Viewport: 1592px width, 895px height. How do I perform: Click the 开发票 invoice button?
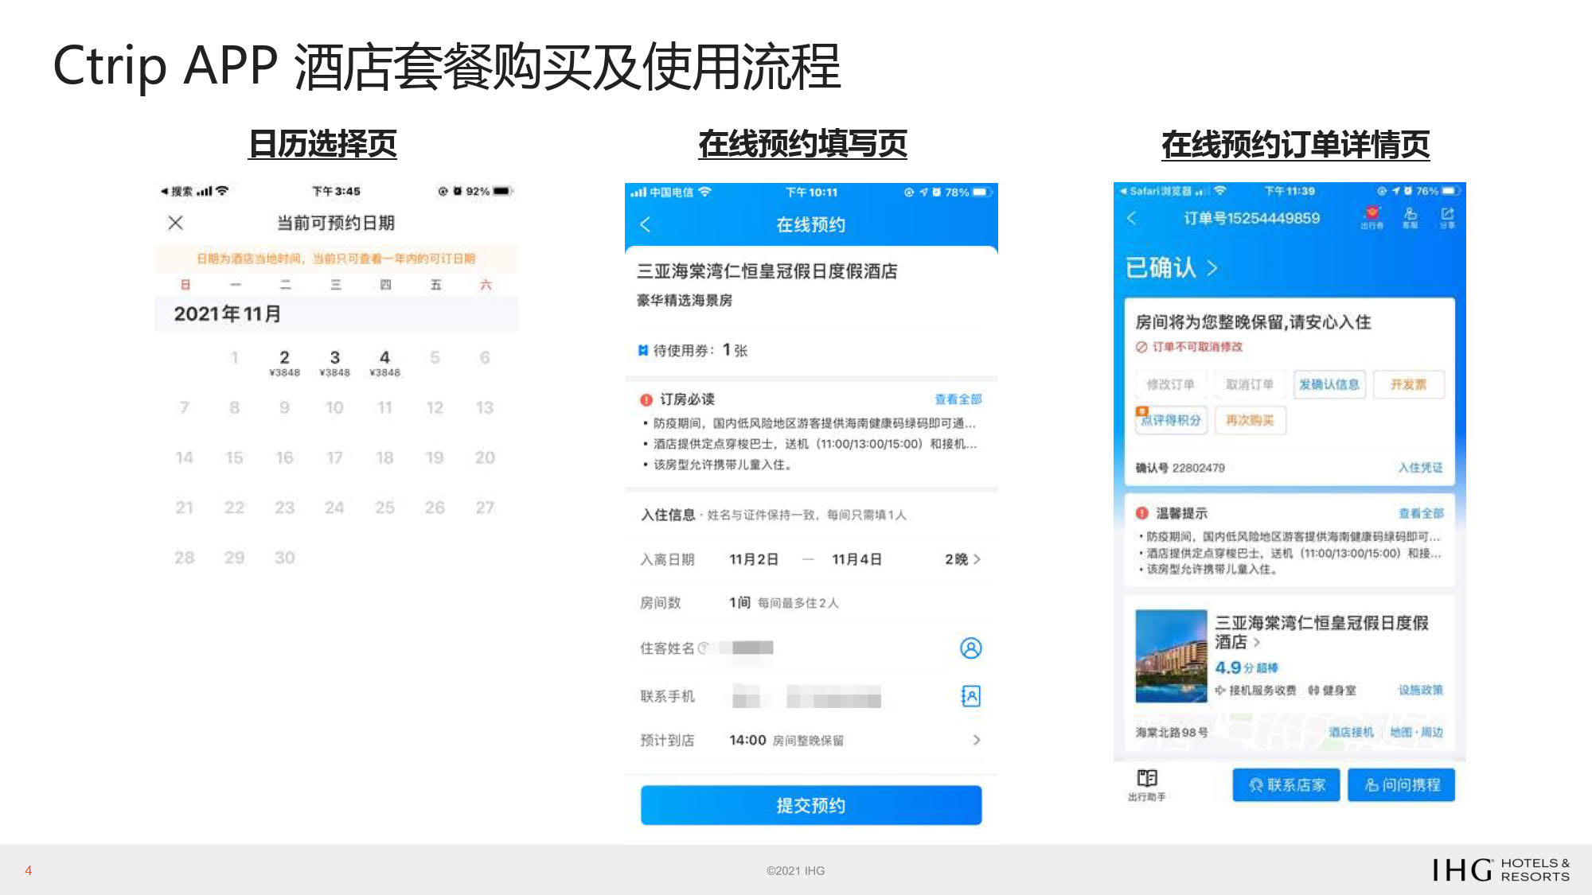pos(1408,384)
